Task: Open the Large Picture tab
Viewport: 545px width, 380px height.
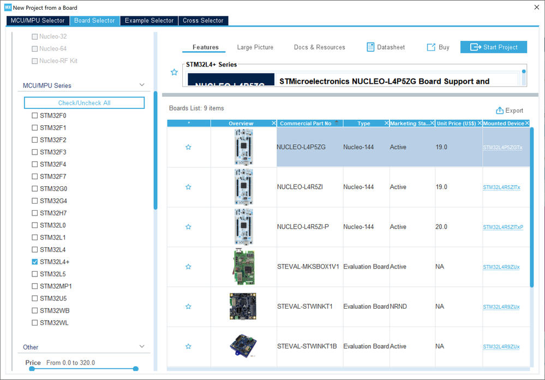Action: click(x=255, y=47)
